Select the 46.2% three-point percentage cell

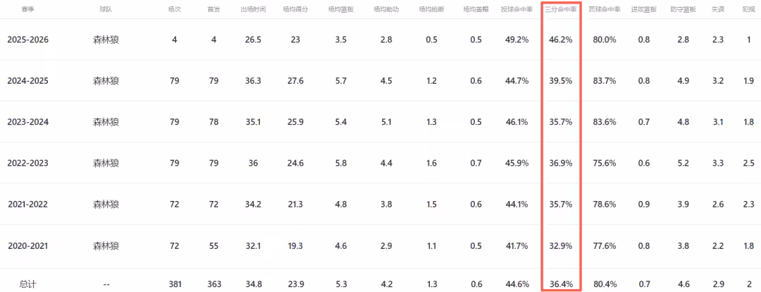(x=561, y=39)
